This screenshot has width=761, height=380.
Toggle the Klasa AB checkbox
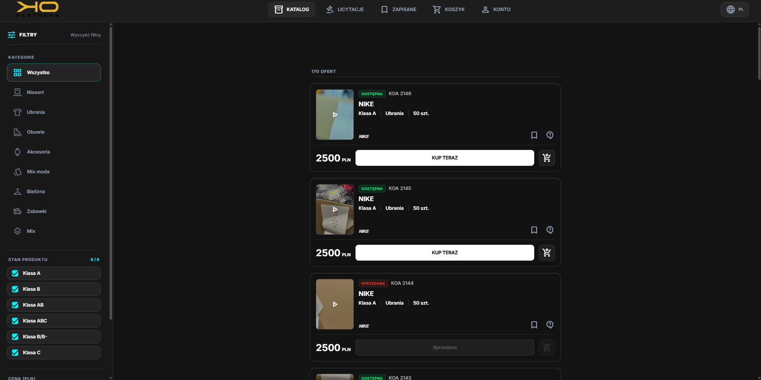coord(15,305)
